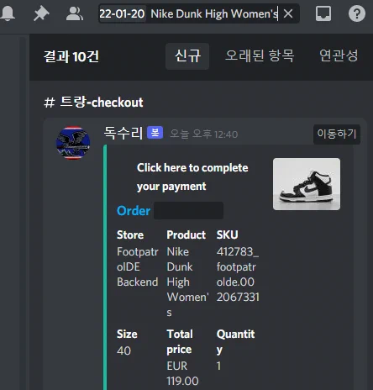Switch to the 오래된 항목 tab
This screenshot has width=373, height=390.
[260, 55]
